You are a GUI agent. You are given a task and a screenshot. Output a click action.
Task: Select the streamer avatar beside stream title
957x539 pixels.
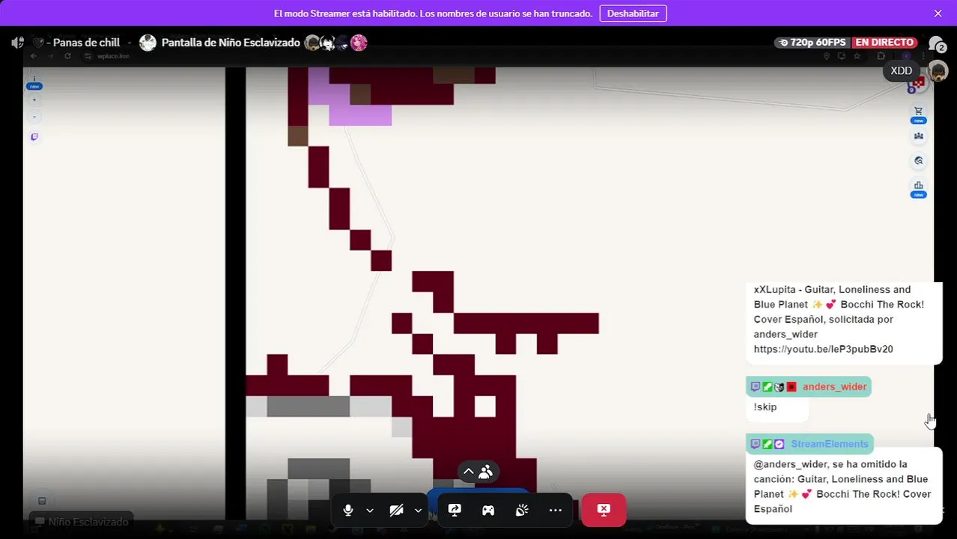pos(148,43)
